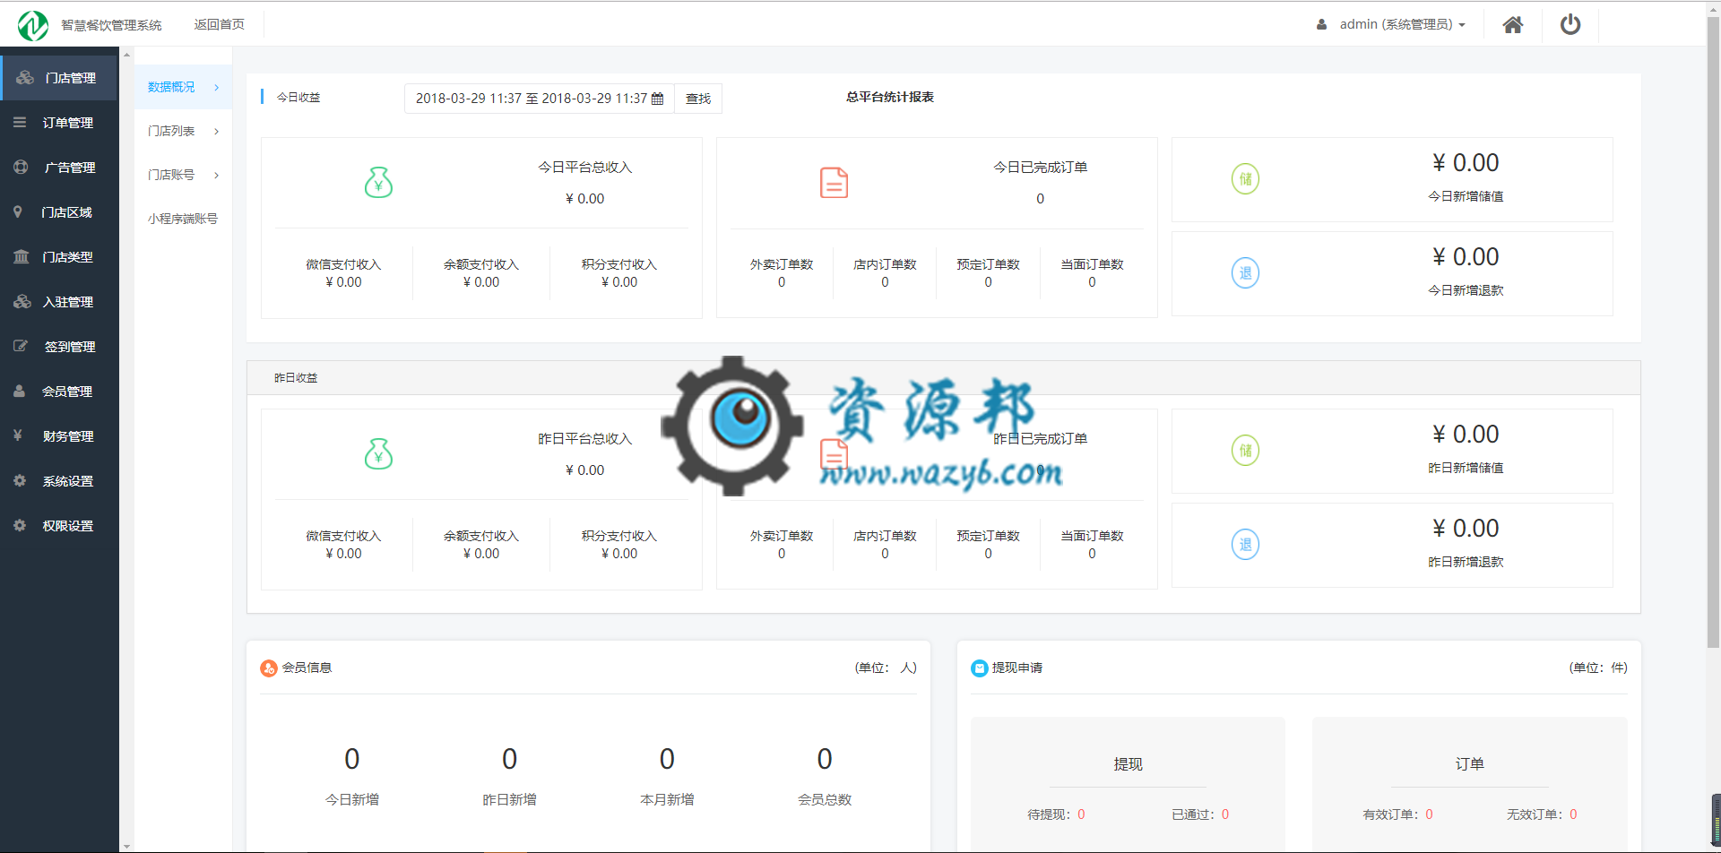Open the 门店账号 submenu item
Screen dimensions: 1721x853
click(183, 175)
